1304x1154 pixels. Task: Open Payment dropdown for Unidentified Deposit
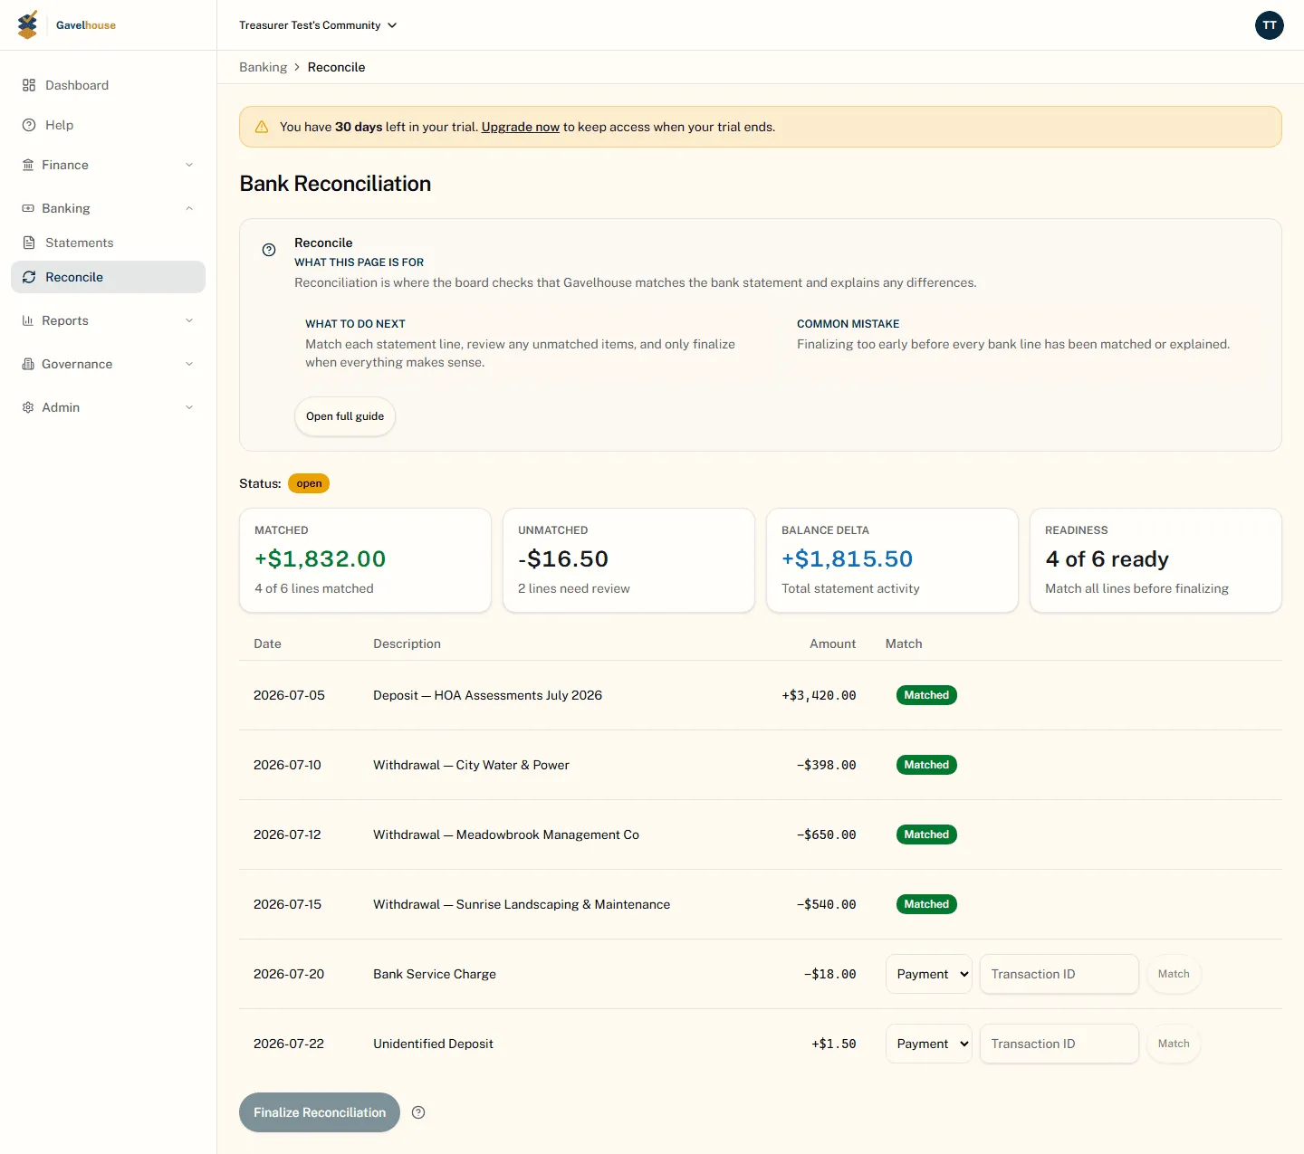928,1044
